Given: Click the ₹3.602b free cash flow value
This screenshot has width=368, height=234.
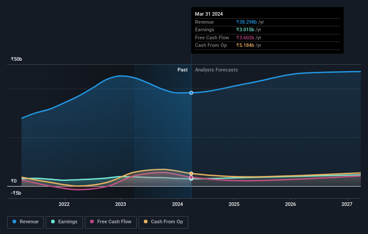Looking at the screenshot, I should 245,38.
